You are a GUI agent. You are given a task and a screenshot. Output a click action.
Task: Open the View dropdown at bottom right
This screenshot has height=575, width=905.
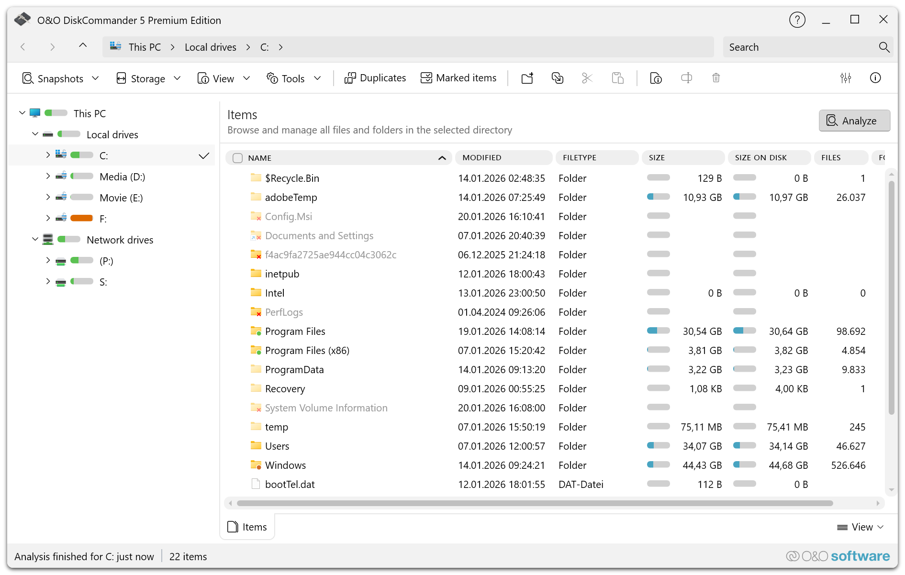pyautogui.click(x=860, y=527)
